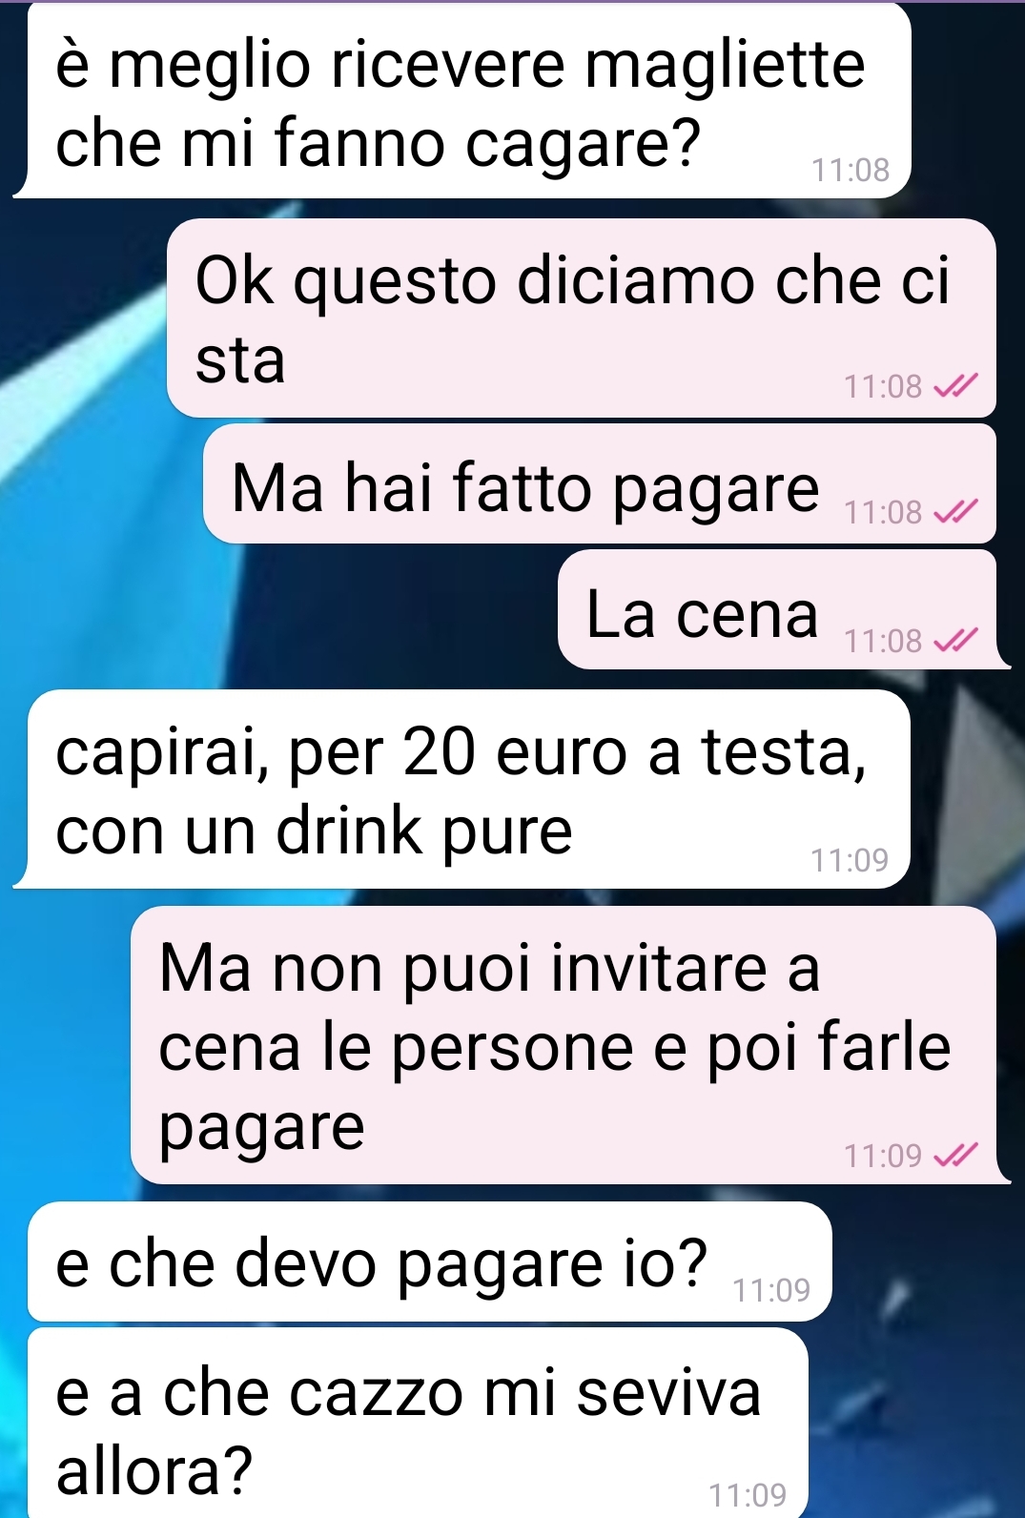Image resolution: width=1025 pixels, height=1518 pixels.
Task: Tap the message 'è meglio ricevere magliette'
Action: coord(462,100)
